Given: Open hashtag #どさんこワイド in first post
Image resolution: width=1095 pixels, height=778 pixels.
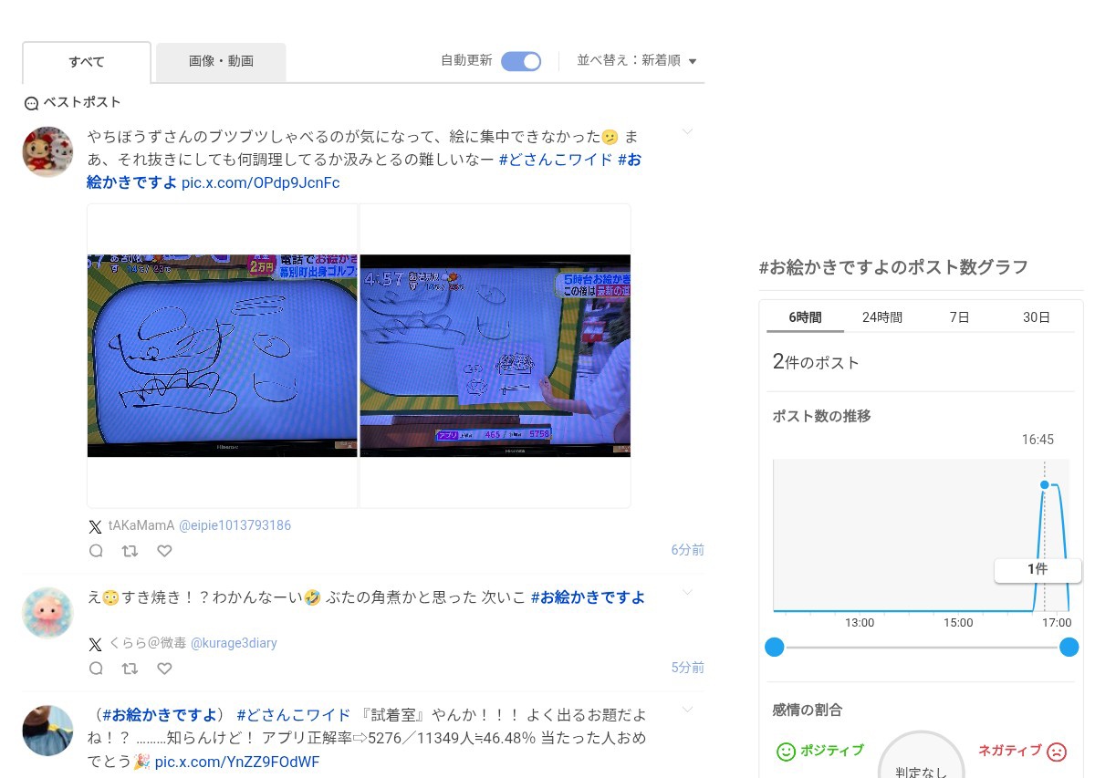Looking at the screenshot, I should [556, 160].
